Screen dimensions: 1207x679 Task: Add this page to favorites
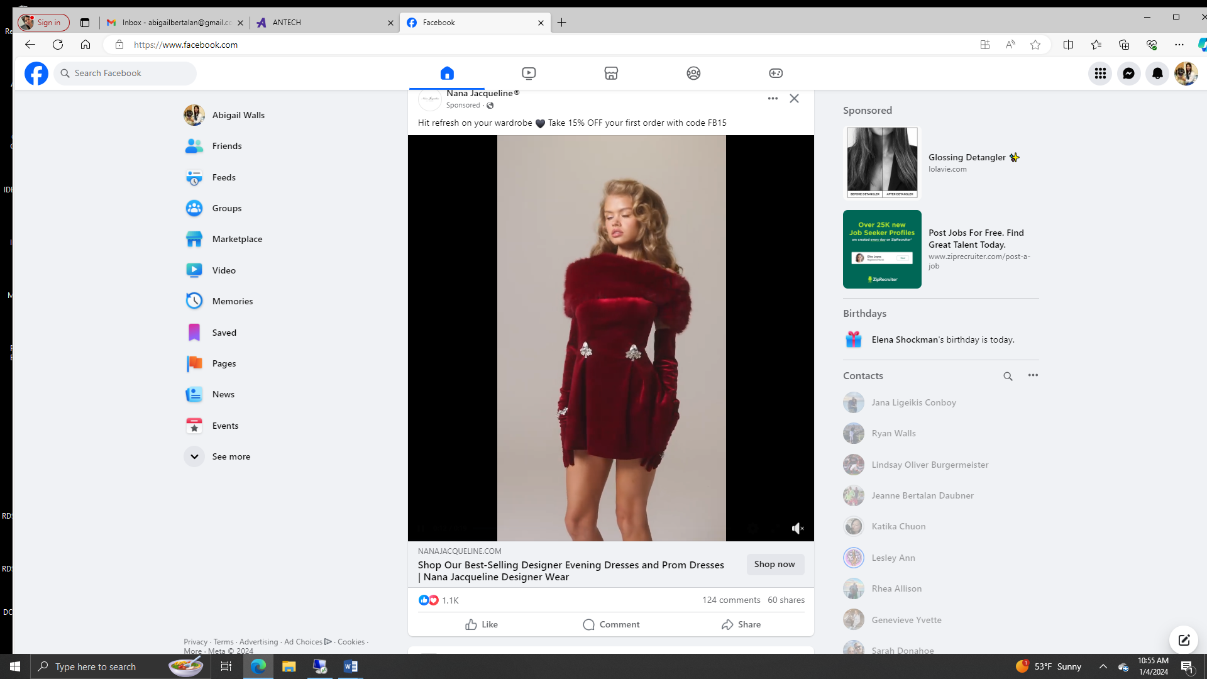(1035, 45)
